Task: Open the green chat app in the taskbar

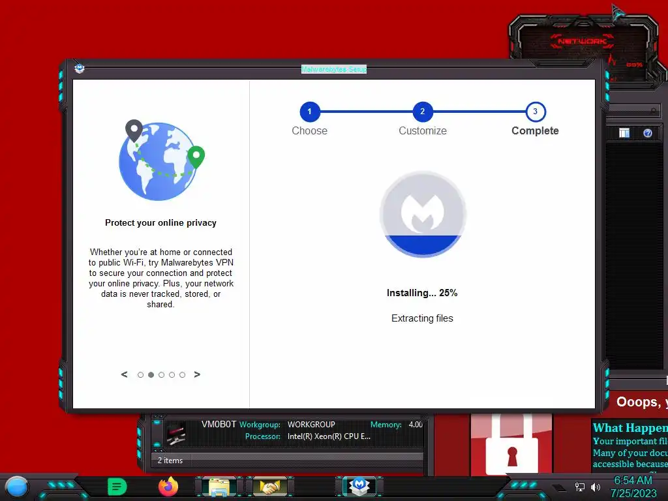Action: 117,487
